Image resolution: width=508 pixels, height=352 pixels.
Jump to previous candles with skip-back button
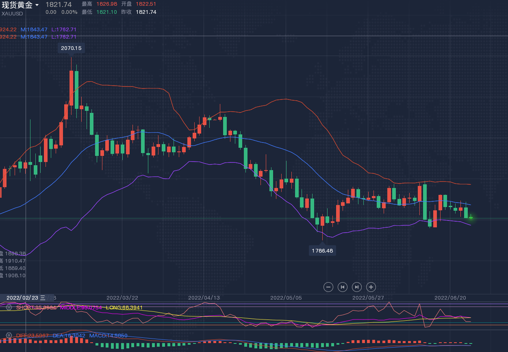[x=343, y=287]
